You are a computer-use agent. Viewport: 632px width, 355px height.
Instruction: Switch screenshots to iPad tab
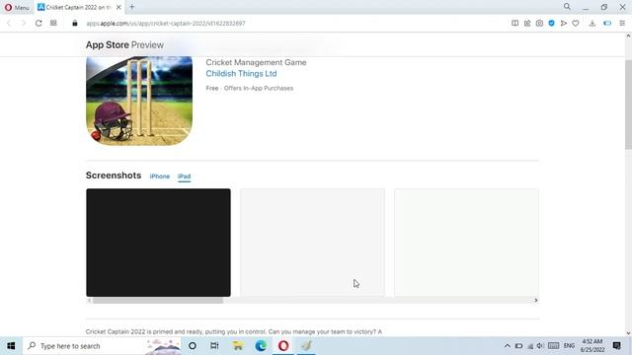(185, 177)
